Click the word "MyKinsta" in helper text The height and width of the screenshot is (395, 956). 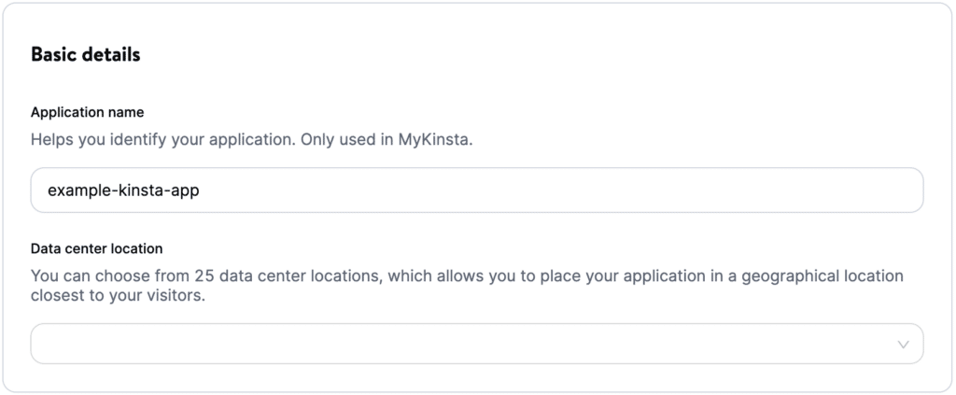pyautogui.click(x=440, y=140)
